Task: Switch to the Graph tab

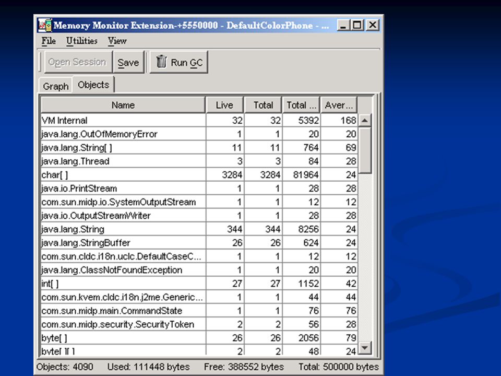Action: pos(56,86)
